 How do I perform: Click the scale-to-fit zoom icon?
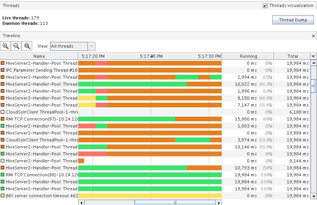point(27,46)
